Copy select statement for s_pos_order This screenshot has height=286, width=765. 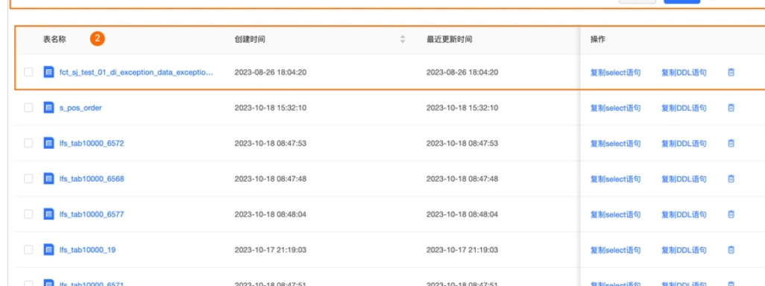point(615,108)
